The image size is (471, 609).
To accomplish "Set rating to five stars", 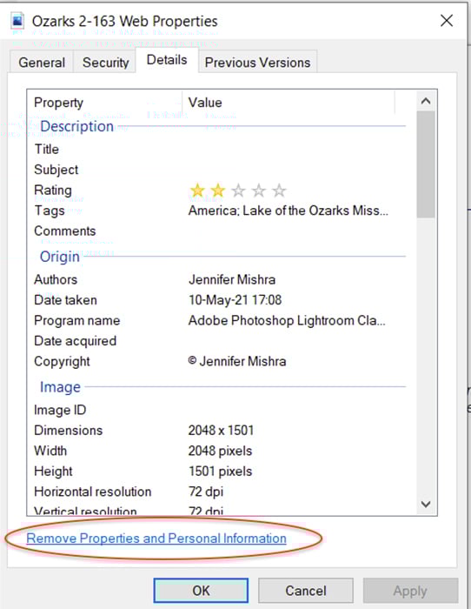I will click(x=279, y=191).
